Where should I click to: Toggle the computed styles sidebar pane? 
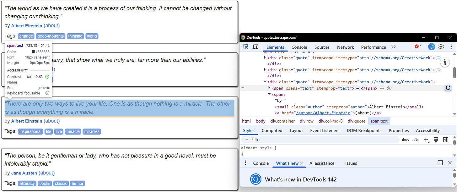446,140
